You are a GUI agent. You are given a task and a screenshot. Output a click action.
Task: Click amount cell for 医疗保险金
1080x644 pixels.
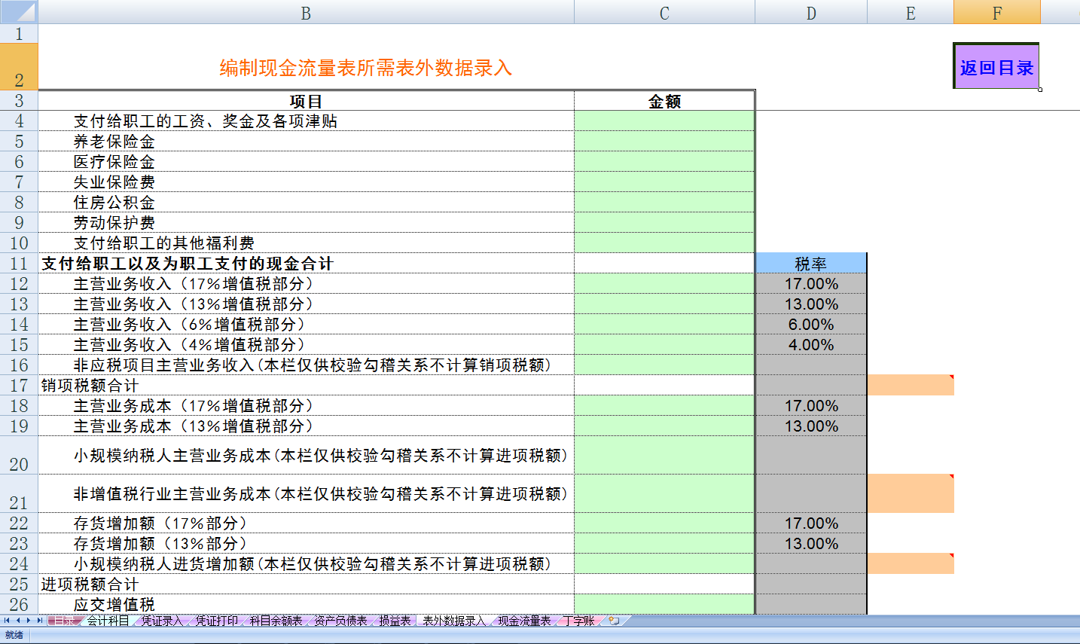[664, 162]
